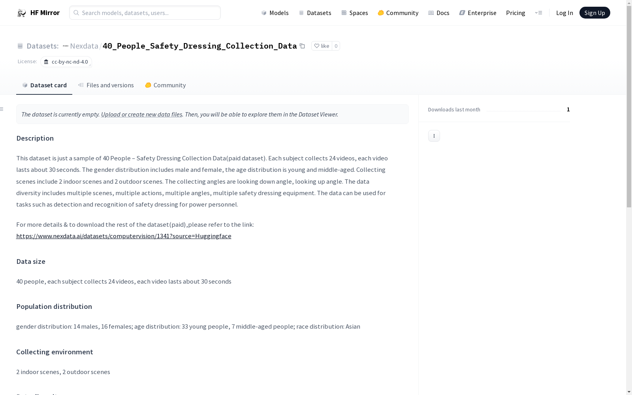Screen dimensions: 632x395
Task: Select the Dataset card tab
Action: coord(44,85)
